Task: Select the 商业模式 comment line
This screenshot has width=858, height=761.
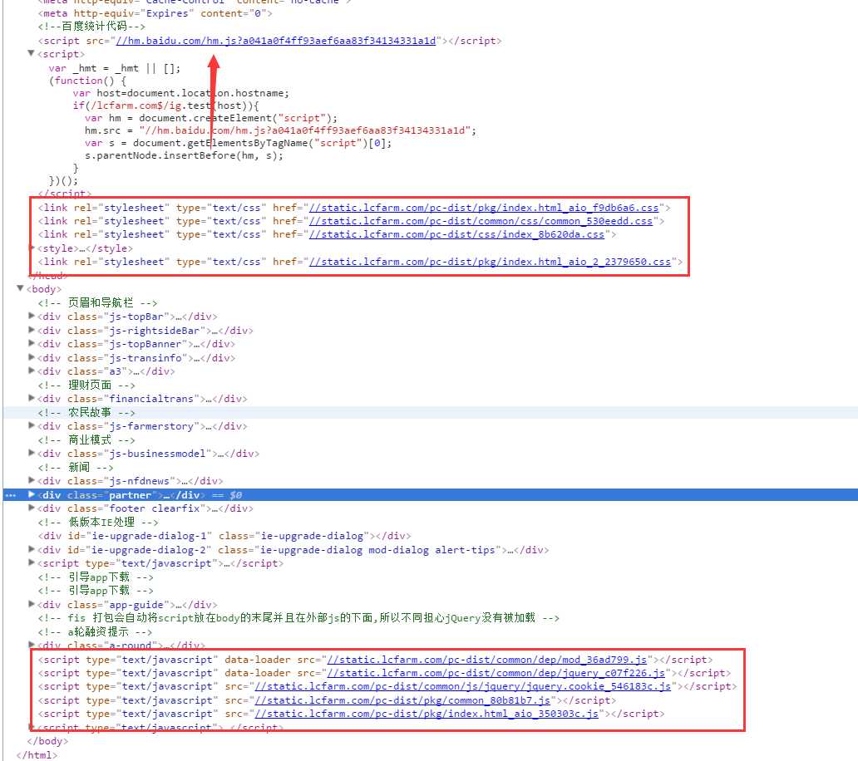Action: click(x=86, y=440)
